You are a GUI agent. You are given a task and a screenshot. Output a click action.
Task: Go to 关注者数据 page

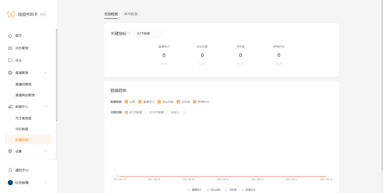coord(23,118)
